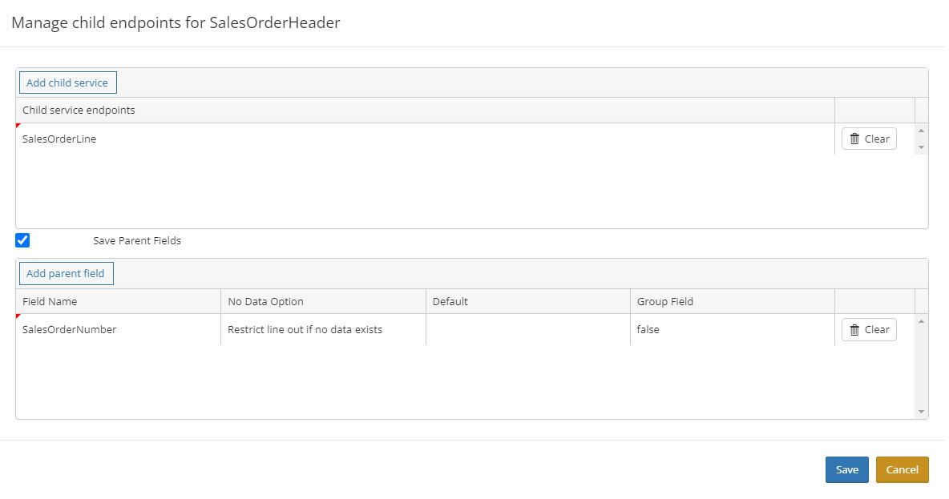This screenshot has height=499, width=949.
Task: Click the Field Name column header
Action: point(119,301)
